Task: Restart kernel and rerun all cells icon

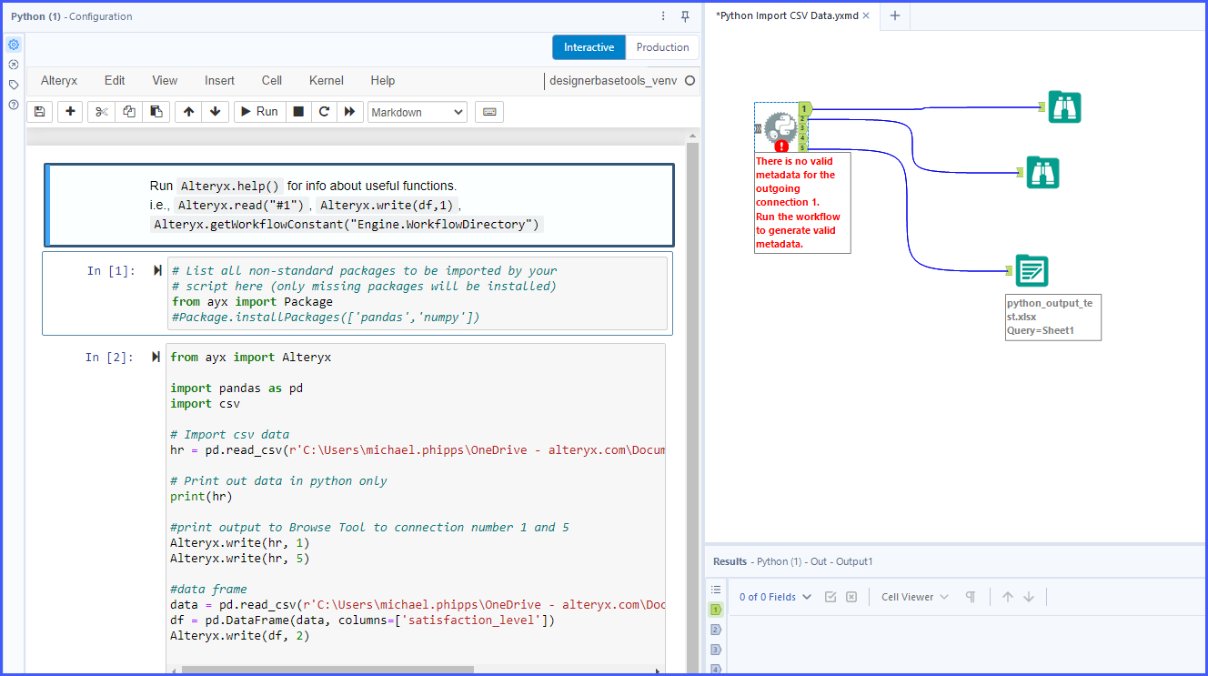Action: [x=348, y=112]
